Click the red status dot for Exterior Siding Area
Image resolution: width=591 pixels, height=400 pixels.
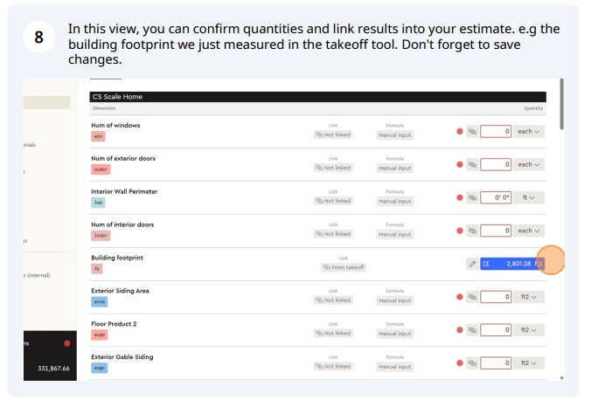[460, 297]
